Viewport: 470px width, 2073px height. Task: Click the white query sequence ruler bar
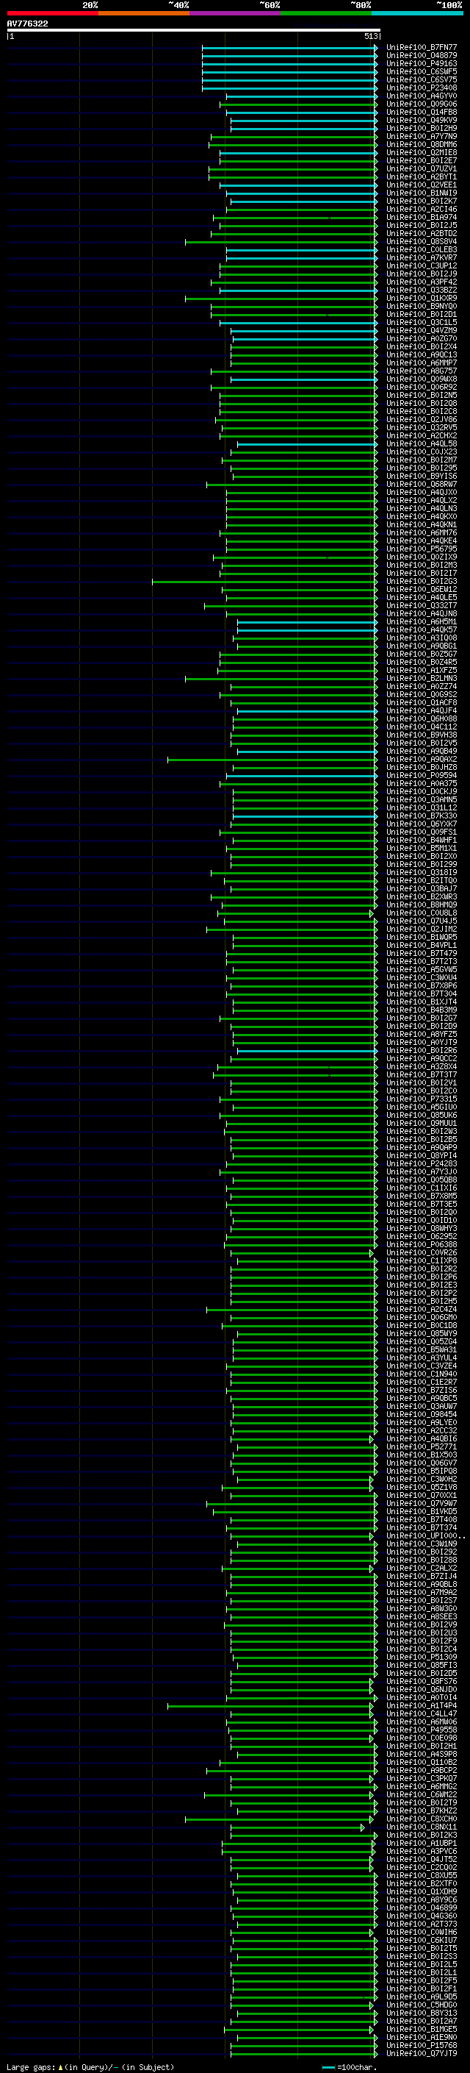[x=194, y=29]
